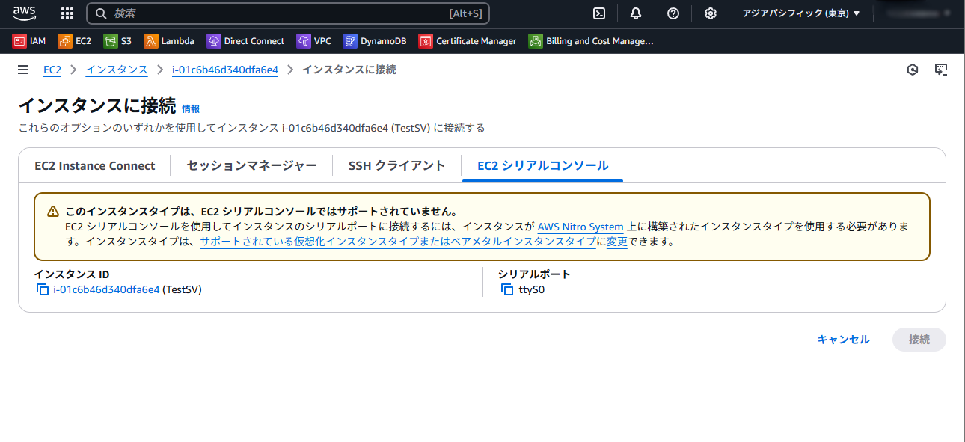
Task: Open IAM from favorites bar
Action: tap(29, 41)
